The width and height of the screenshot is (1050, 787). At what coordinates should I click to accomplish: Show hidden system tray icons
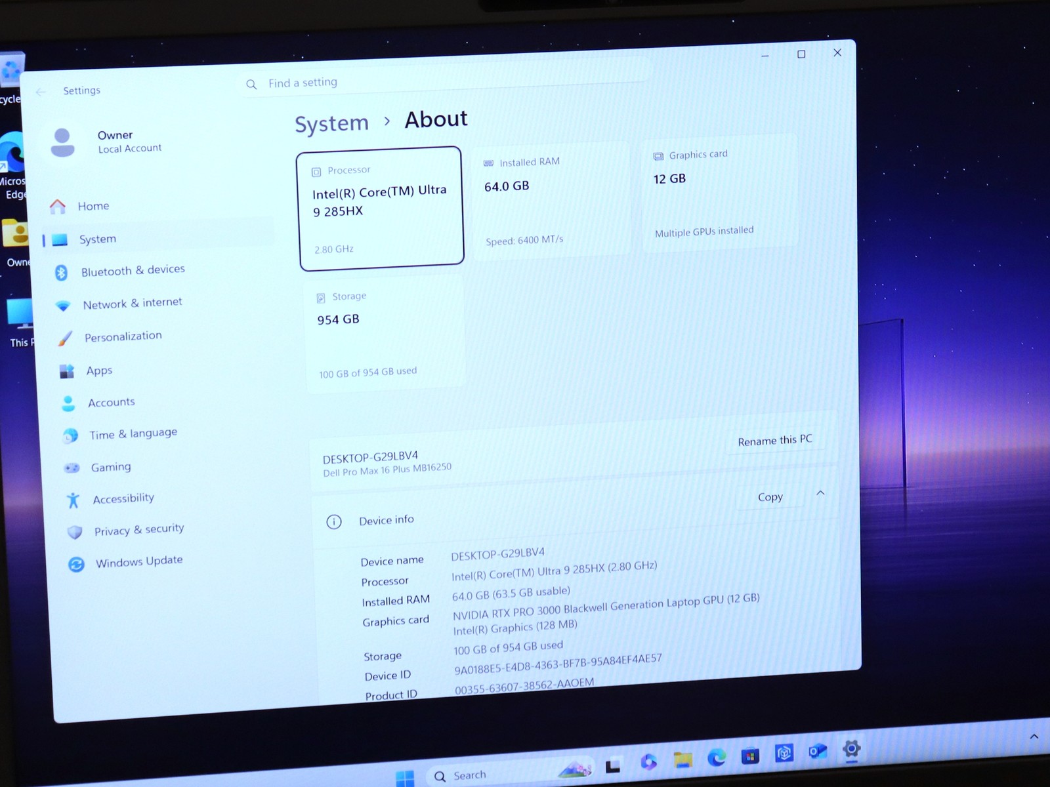1034,737
